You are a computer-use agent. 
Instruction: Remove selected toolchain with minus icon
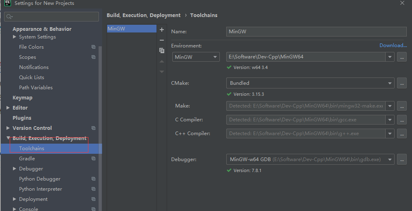tap(161, 40)
